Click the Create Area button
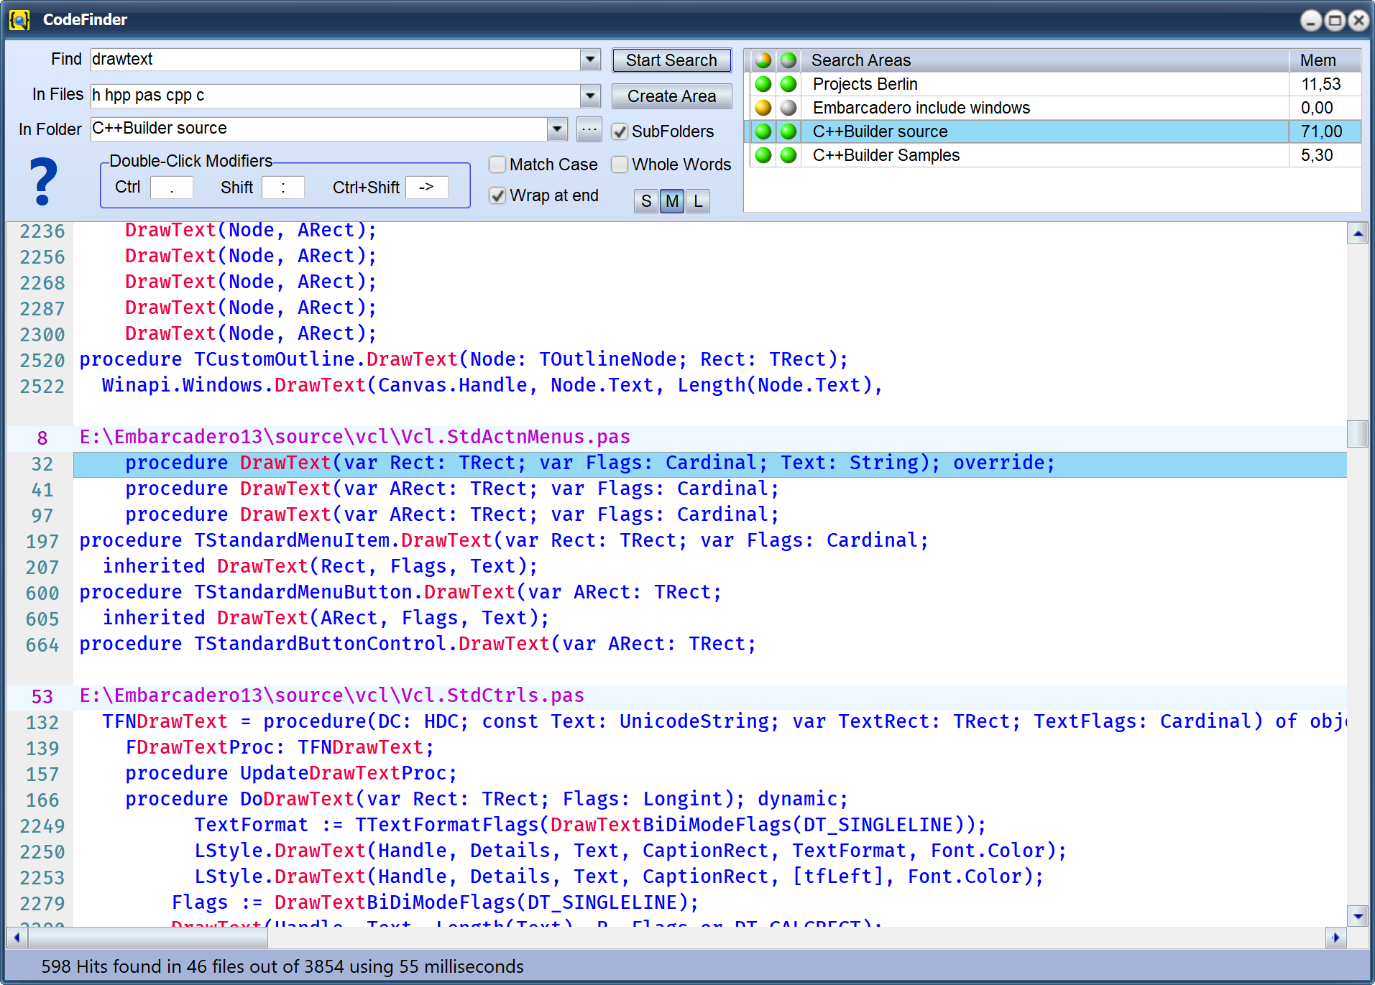The height and width of the screenshot is (985, 1375). coord(671,96)
